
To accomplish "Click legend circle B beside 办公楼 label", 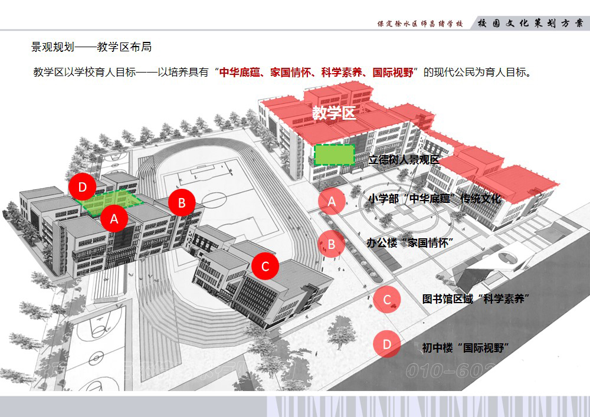I will [x=332, y=244].
